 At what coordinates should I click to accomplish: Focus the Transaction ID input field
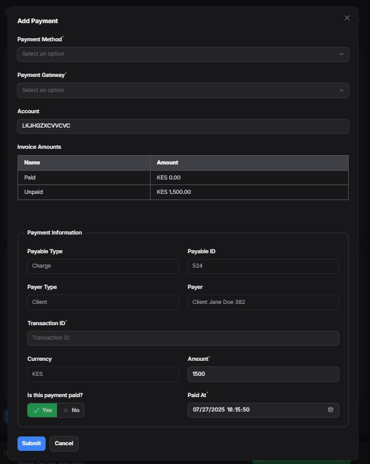(x=183, y=338)
